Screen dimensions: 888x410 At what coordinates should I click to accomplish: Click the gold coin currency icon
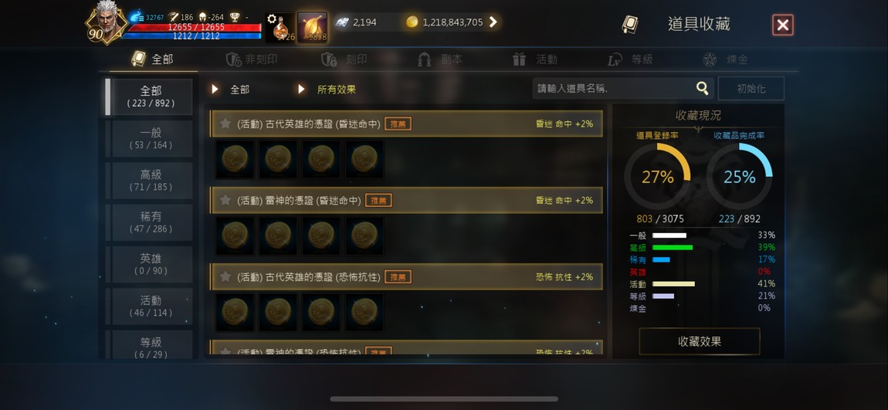point(412,22)
